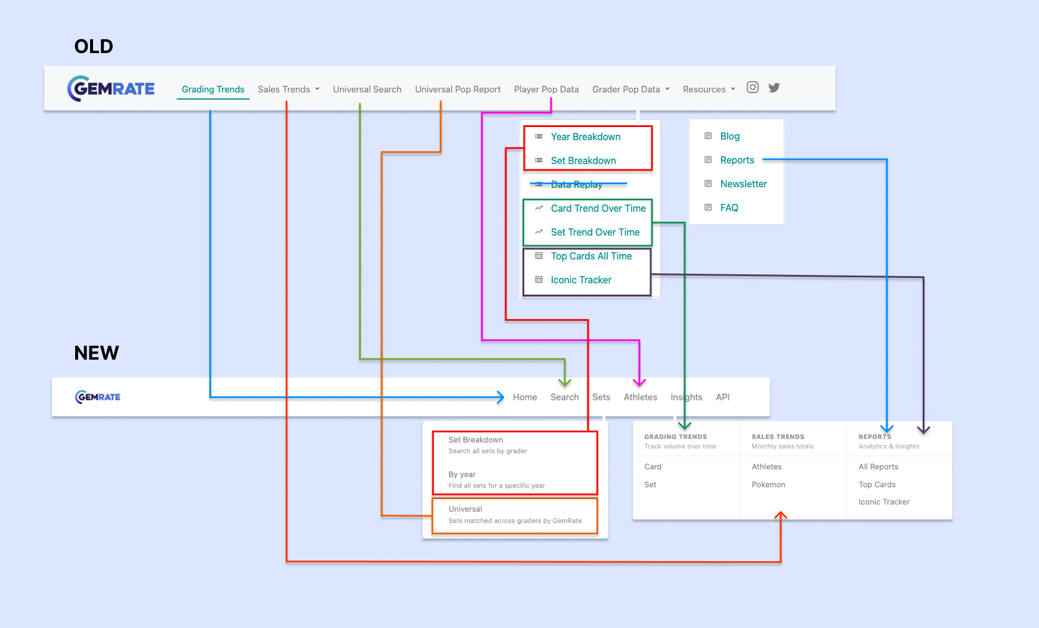Select Set Trend Over Time menu entry

pos(595,232)
